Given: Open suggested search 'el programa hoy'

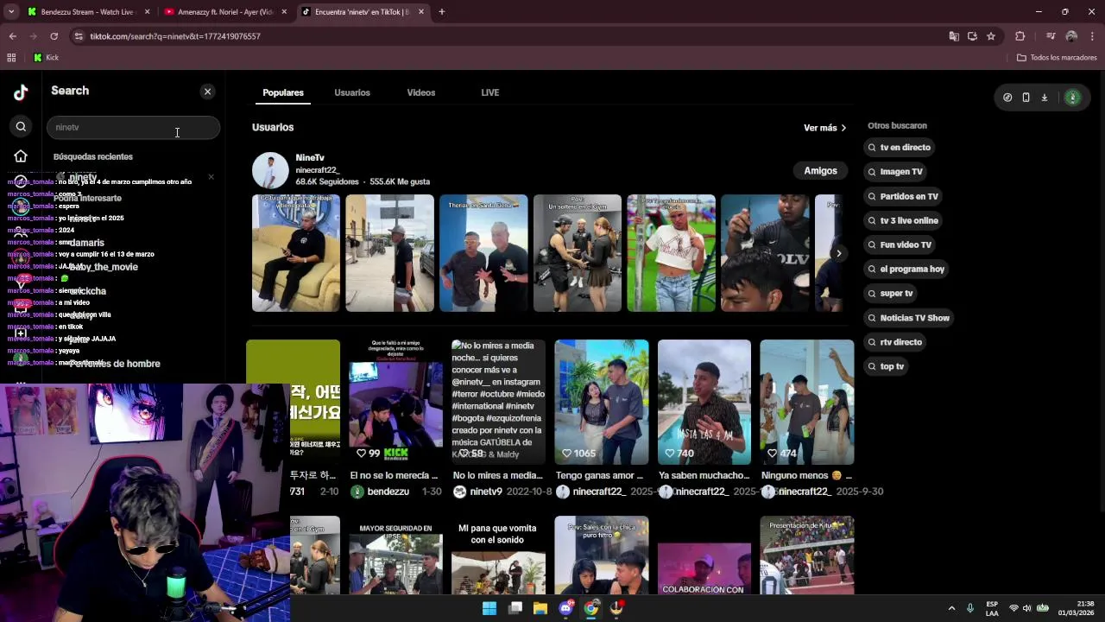Looking at the screenshot, I should click(906, 269).
